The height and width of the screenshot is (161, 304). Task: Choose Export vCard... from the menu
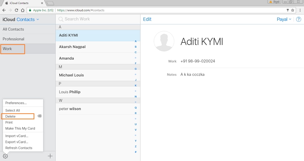[17, 142]
